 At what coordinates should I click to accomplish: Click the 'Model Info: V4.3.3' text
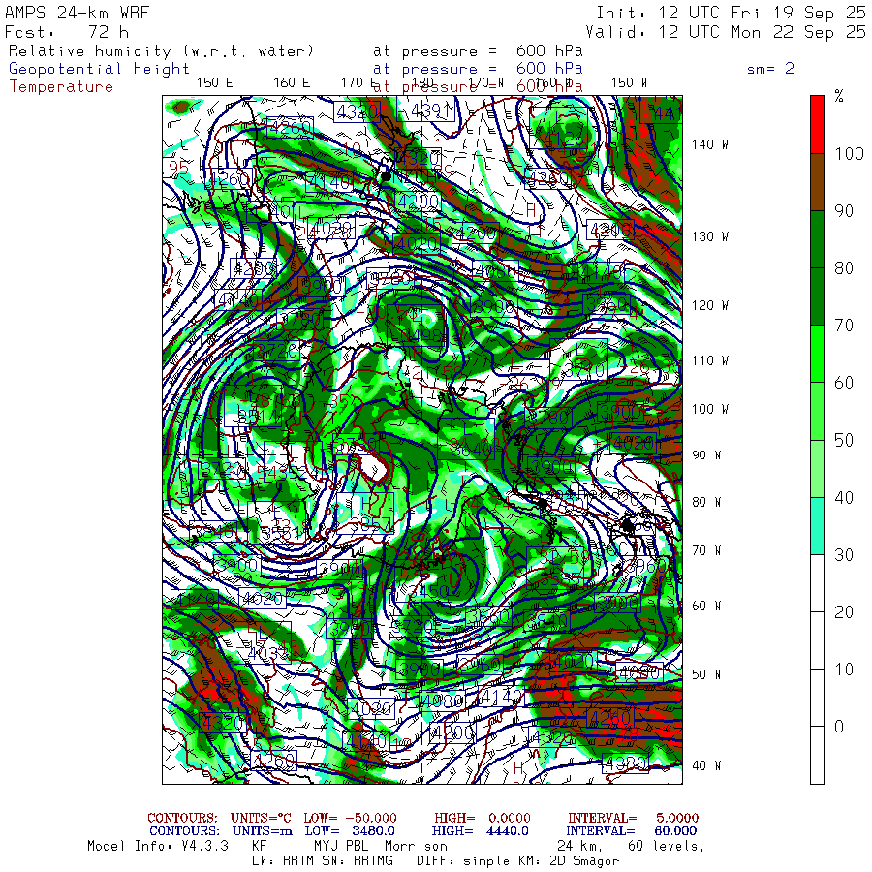pos(158,847)
